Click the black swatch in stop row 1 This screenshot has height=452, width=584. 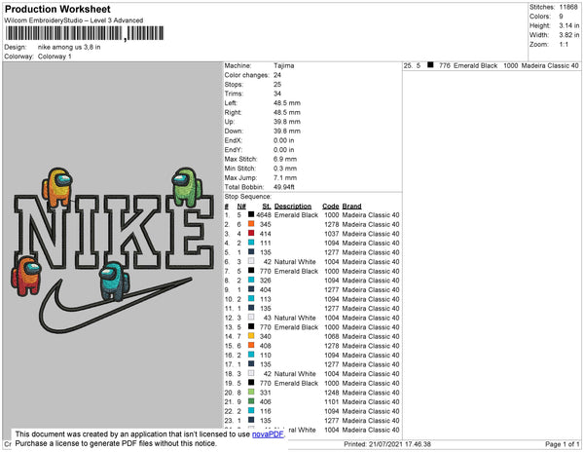click(251, 214)
